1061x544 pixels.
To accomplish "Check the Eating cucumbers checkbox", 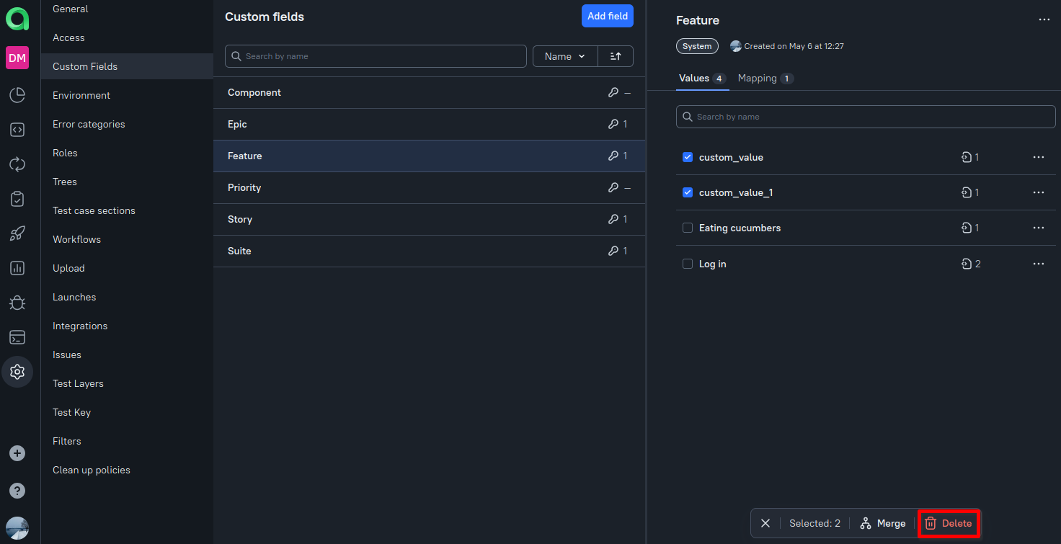I will click(x=688, y=228).
